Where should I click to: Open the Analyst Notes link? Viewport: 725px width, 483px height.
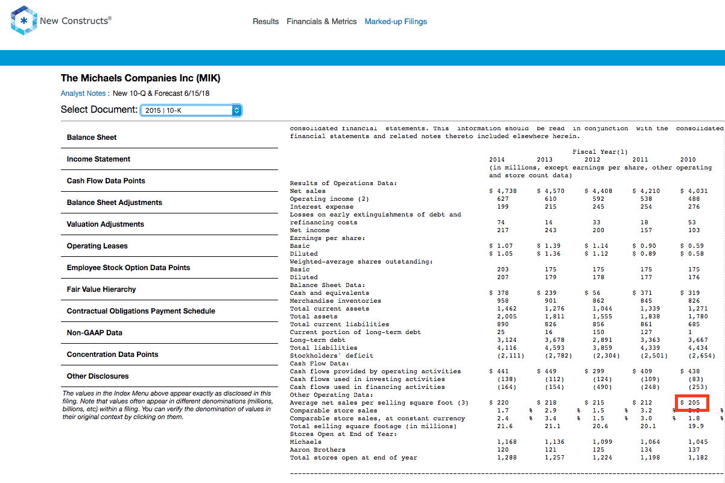84,93
